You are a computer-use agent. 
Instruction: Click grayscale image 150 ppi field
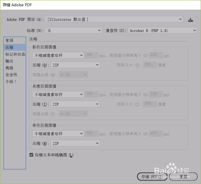point(91,94)
